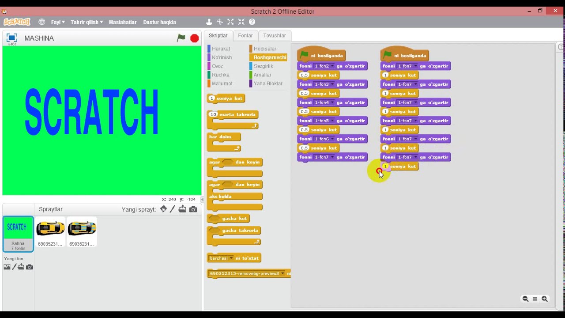Image resolution: width=565 pixels, height=318 pixels.
Task: Collapse the stage with the small arrow handle
Action: click(203, 199)
